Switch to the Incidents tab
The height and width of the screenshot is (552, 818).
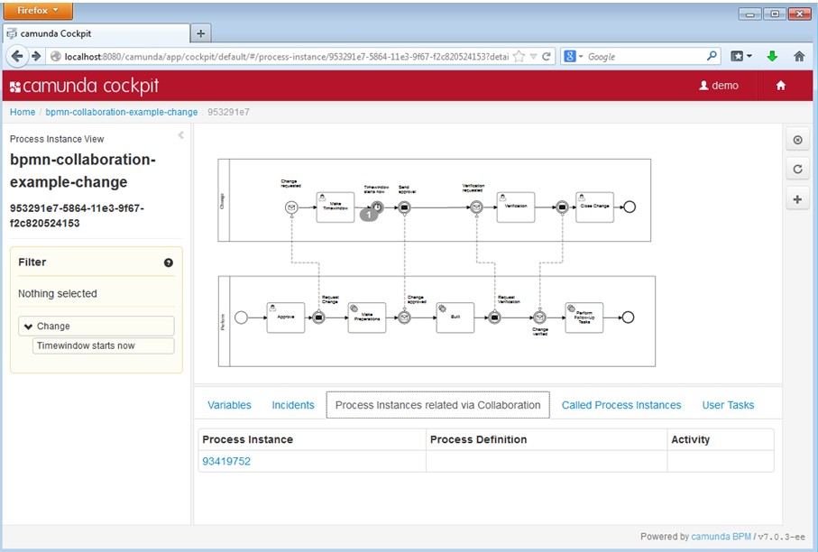pyautogui.click(x=293, y=405)
